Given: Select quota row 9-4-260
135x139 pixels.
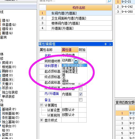Looking at the screenshot, I should coord(125,12).
